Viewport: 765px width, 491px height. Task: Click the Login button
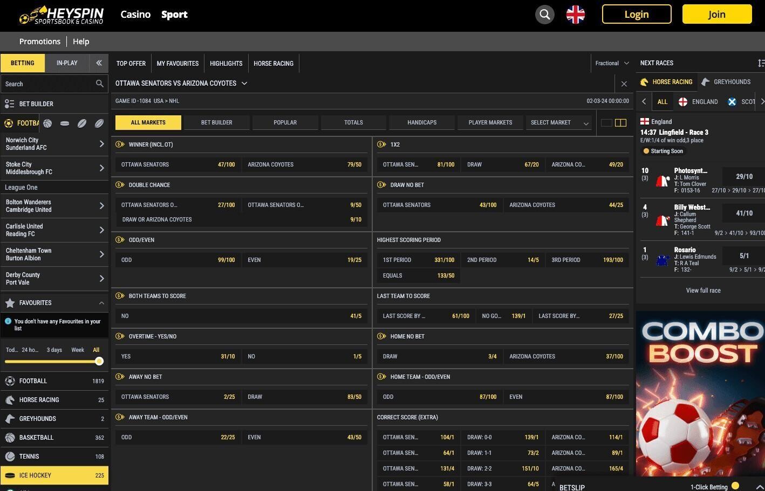tap(637, 15)
